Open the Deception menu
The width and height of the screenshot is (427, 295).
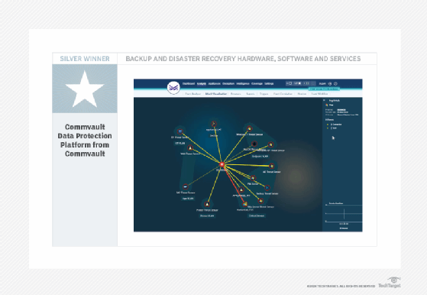228,83
